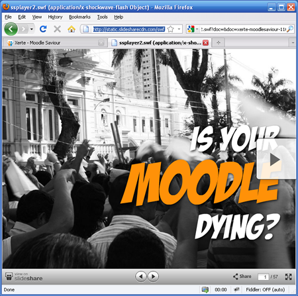Click the Firefox icon in title bar
Viewport: 298px width, 296px height.
[x=5, y=7]
